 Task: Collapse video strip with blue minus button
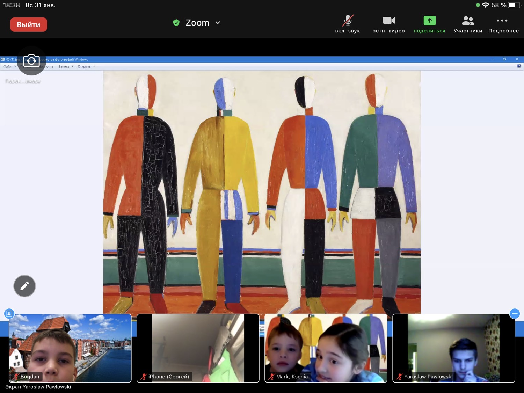pyautogui.click(x=514, y=314)
